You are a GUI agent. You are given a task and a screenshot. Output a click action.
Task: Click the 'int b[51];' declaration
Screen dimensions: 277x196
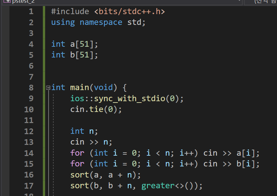(74, 55)
